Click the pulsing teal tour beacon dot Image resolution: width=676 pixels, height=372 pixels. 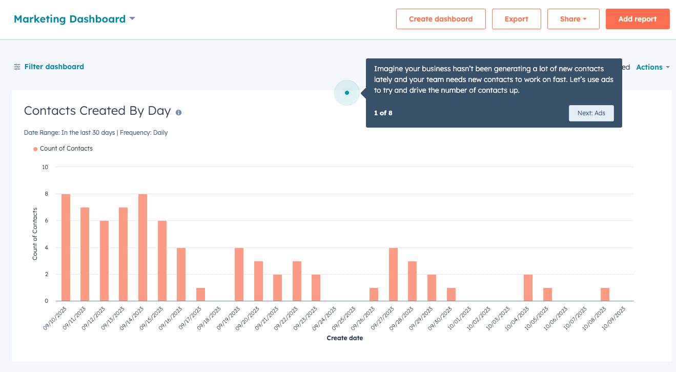[347, 93]
